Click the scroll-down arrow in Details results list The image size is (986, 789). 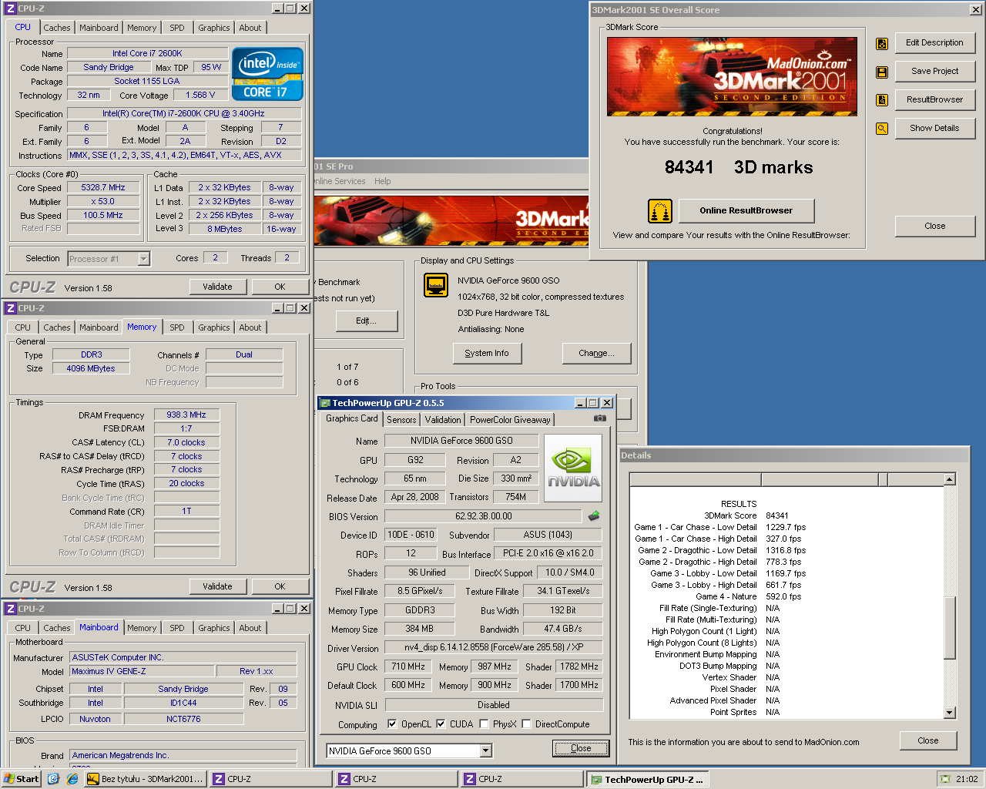click(x=950, y=713)
